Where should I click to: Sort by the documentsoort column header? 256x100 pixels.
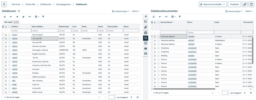point(173,22)
